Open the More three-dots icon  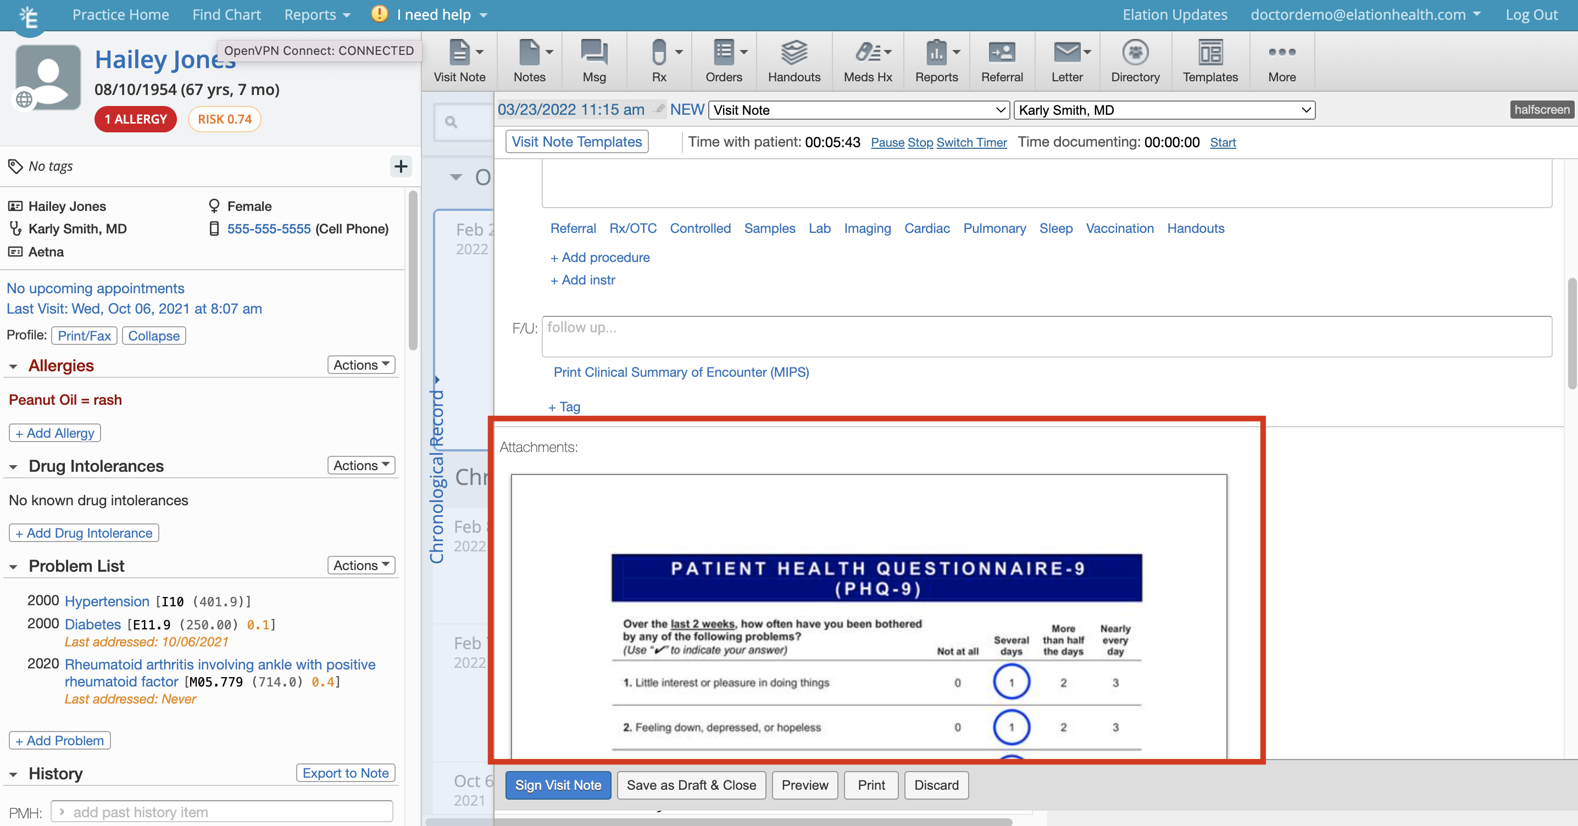click(x=1281, y=53)
